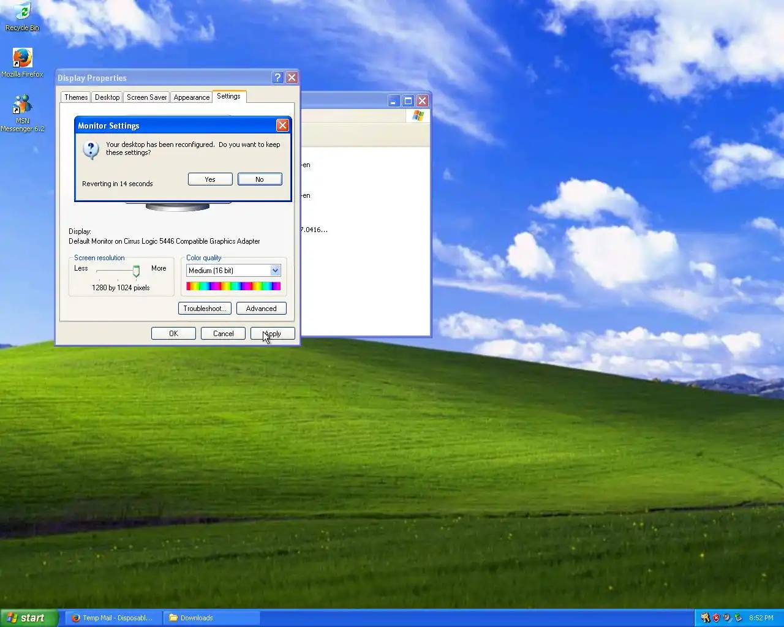
Task: Click the Medium (16 bit) combo box
Action: coord(233,270)
